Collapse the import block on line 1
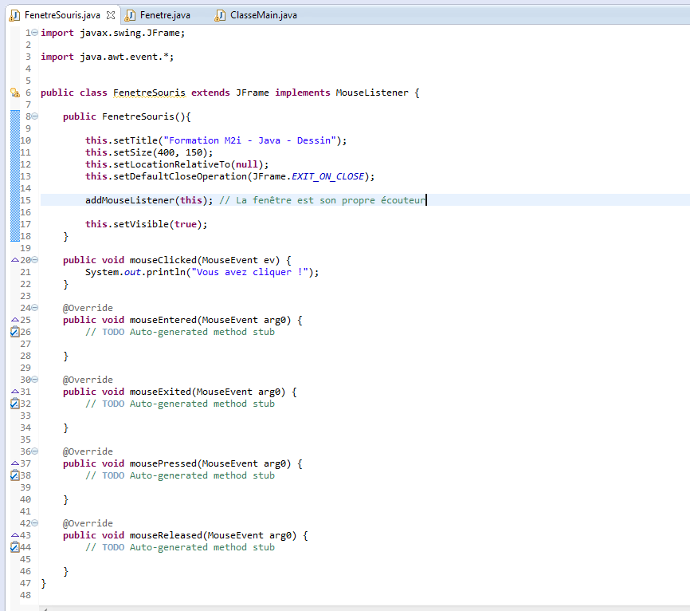 pyautogui.click(x=34, y=33)
